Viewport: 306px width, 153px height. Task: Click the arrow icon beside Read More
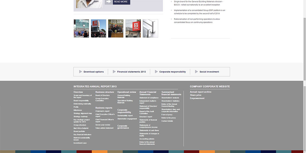click(x=108, y=2)
